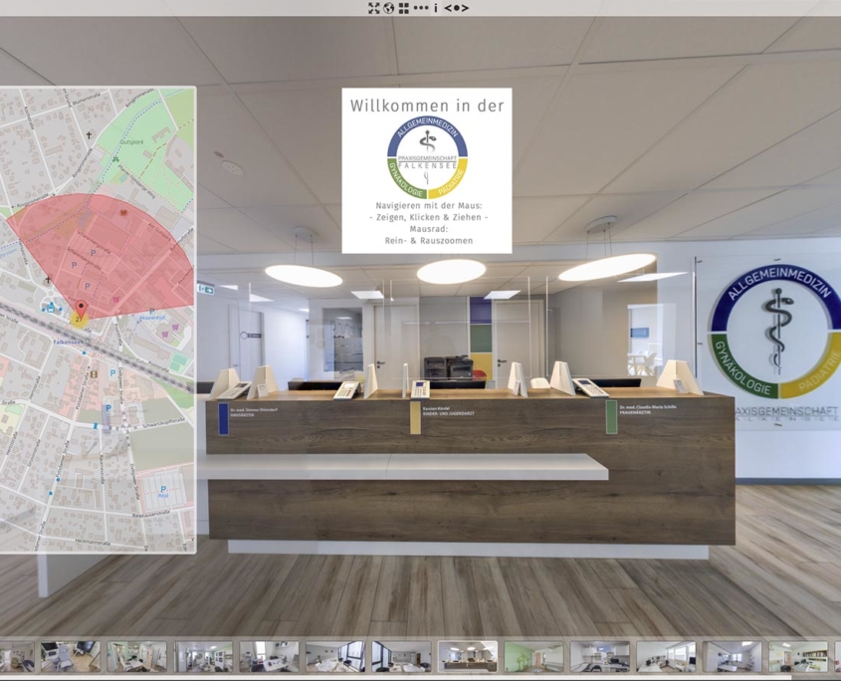Click the thumbnail strip horizontal scrollbar
841x681 pixels.
(x=395, y=677)
